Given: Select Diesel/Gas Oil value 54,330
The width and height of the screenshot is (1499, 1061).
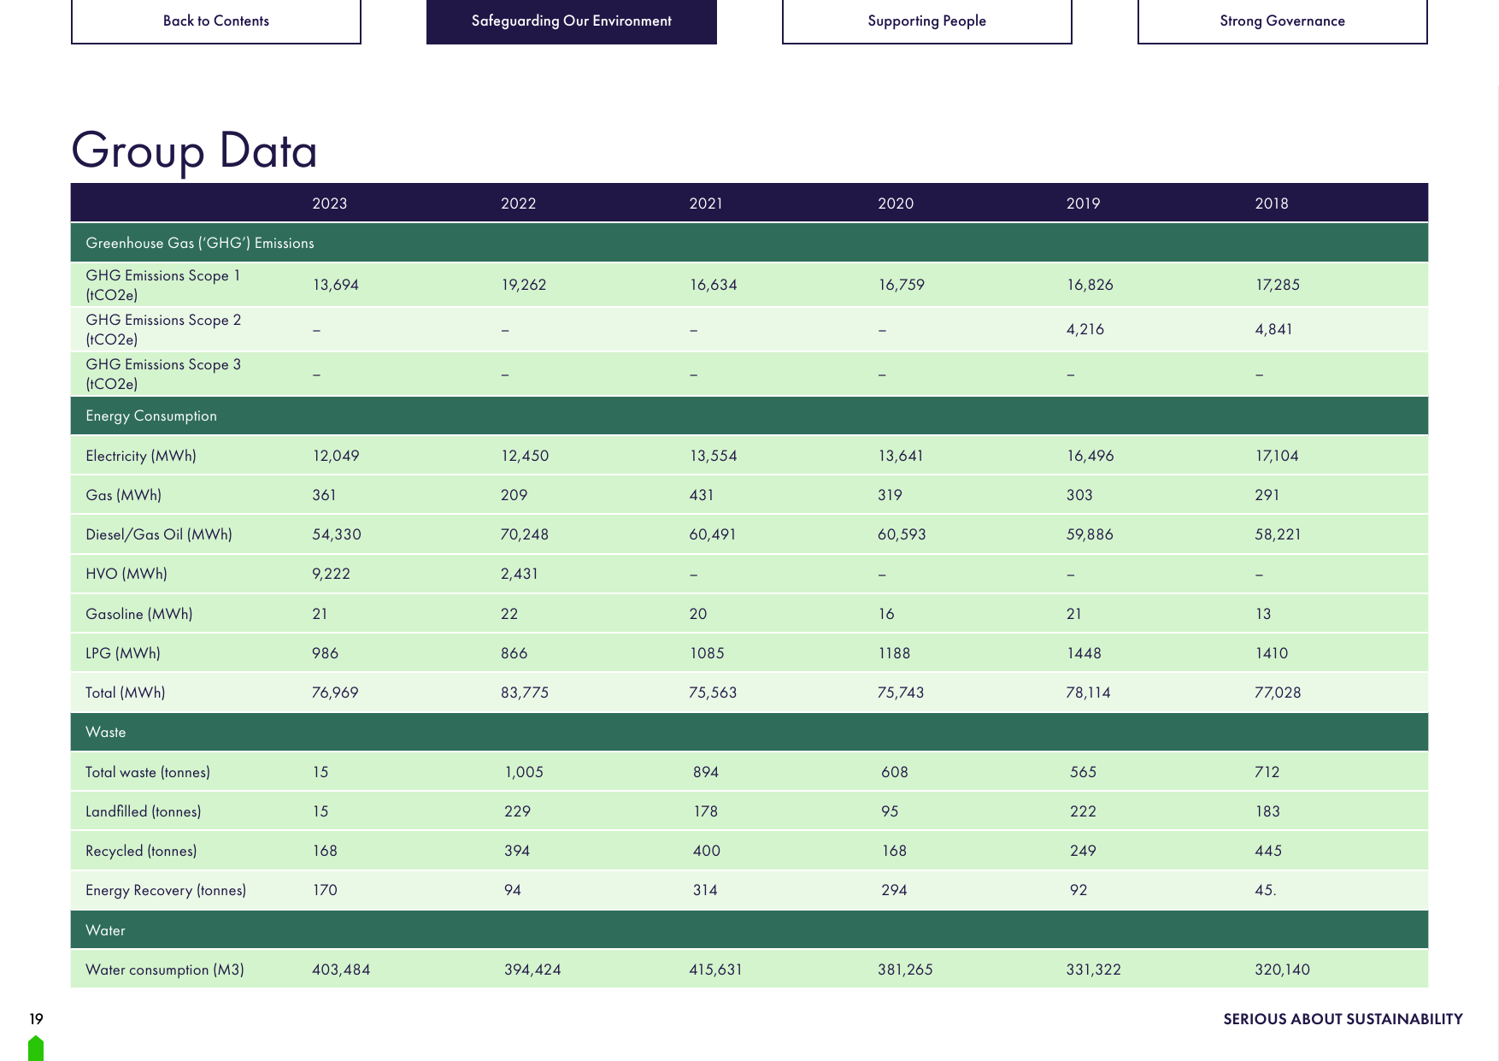Looking at the screenshot, I should tap(337, 534).
